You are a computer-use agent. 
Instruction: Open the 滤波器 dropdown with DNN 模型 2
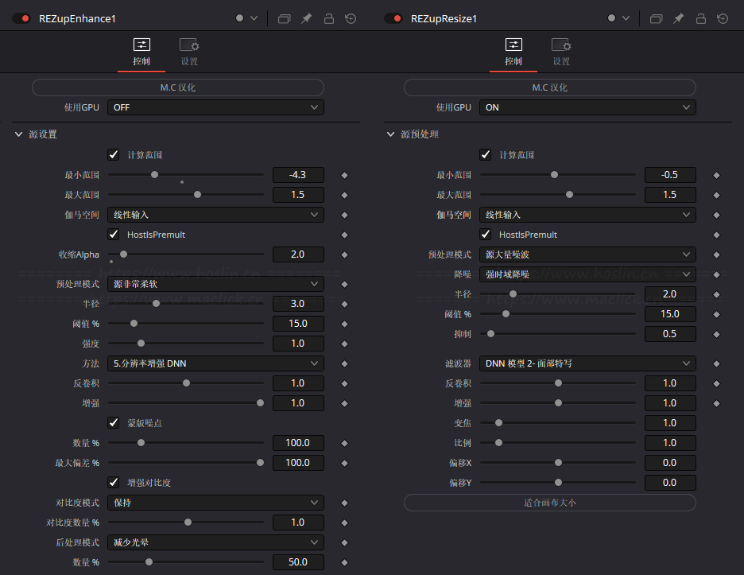587,363
